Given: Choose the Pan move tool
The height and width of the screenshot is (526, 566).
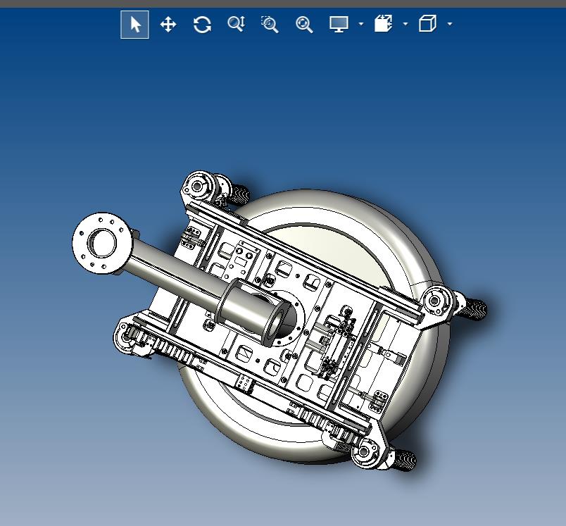Looking at the screenshot, I should point(168,25).
